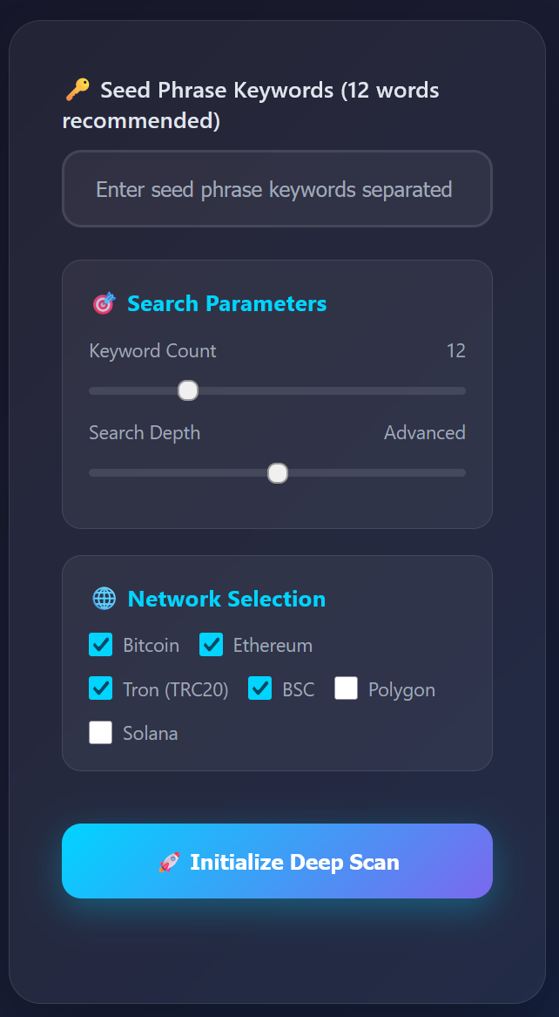Click the dart icon next to Search Parameters
559x1017 pixels.
coord(105,303)
